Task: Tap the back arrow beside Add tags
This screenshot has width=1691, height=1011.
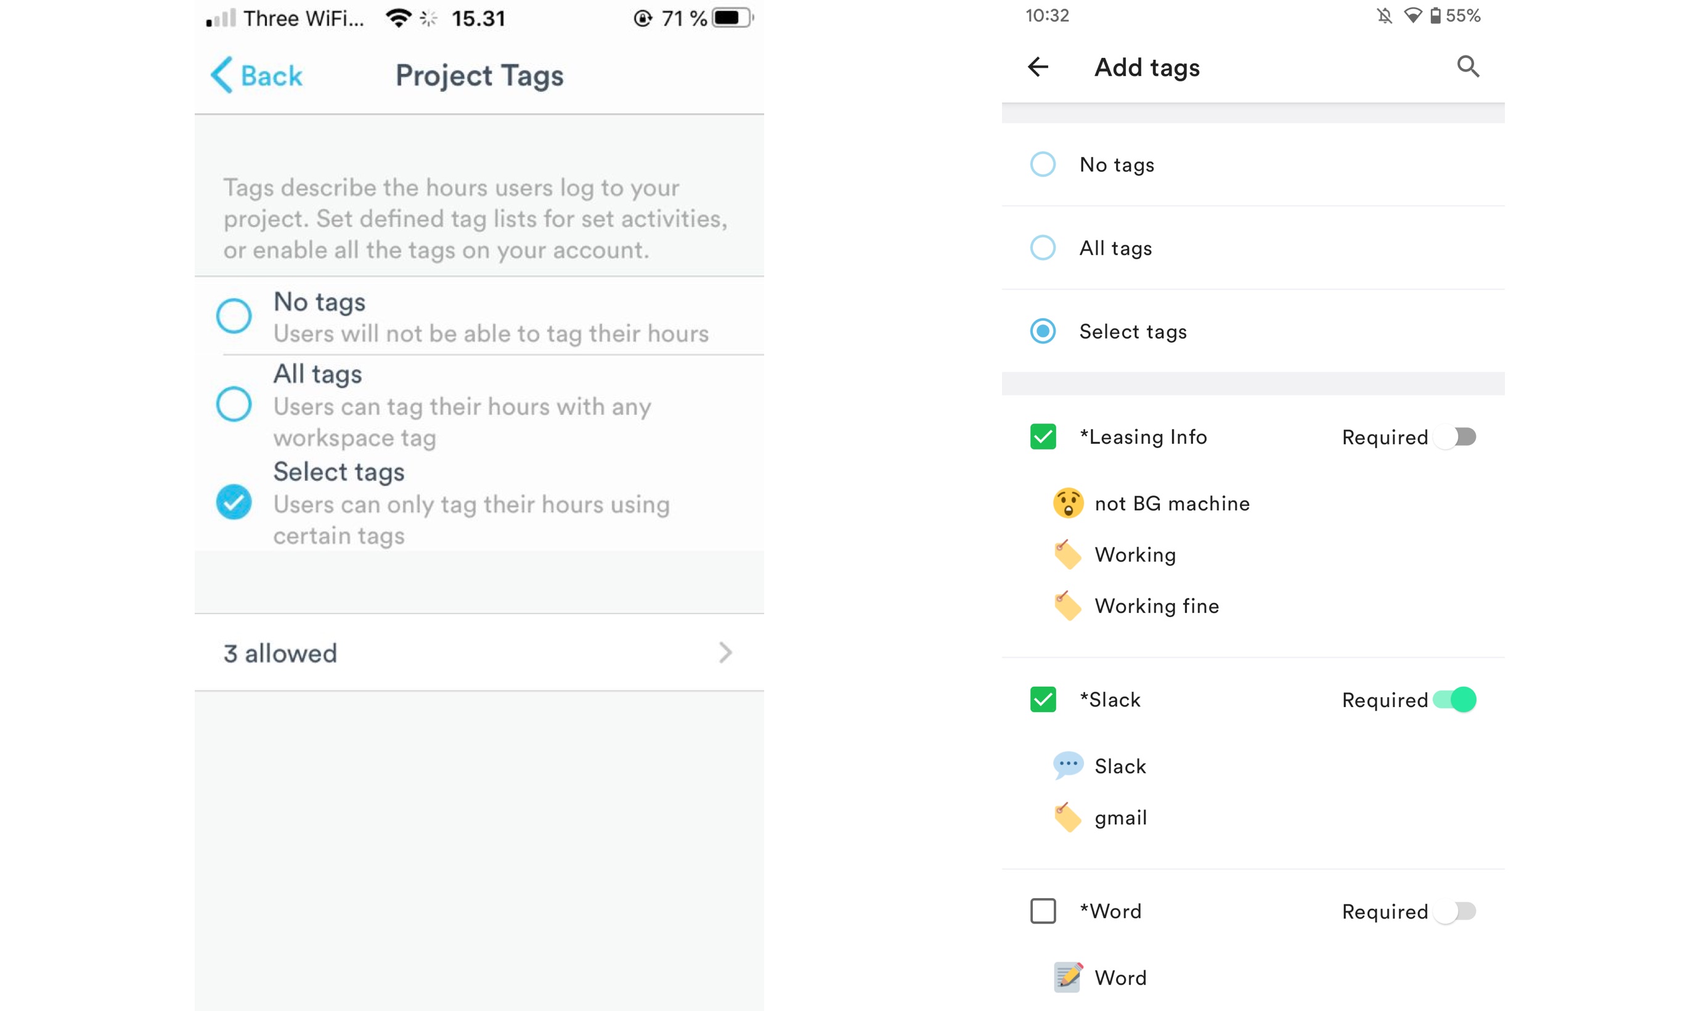Action: pyautogui.click(x=1038, y=67)
